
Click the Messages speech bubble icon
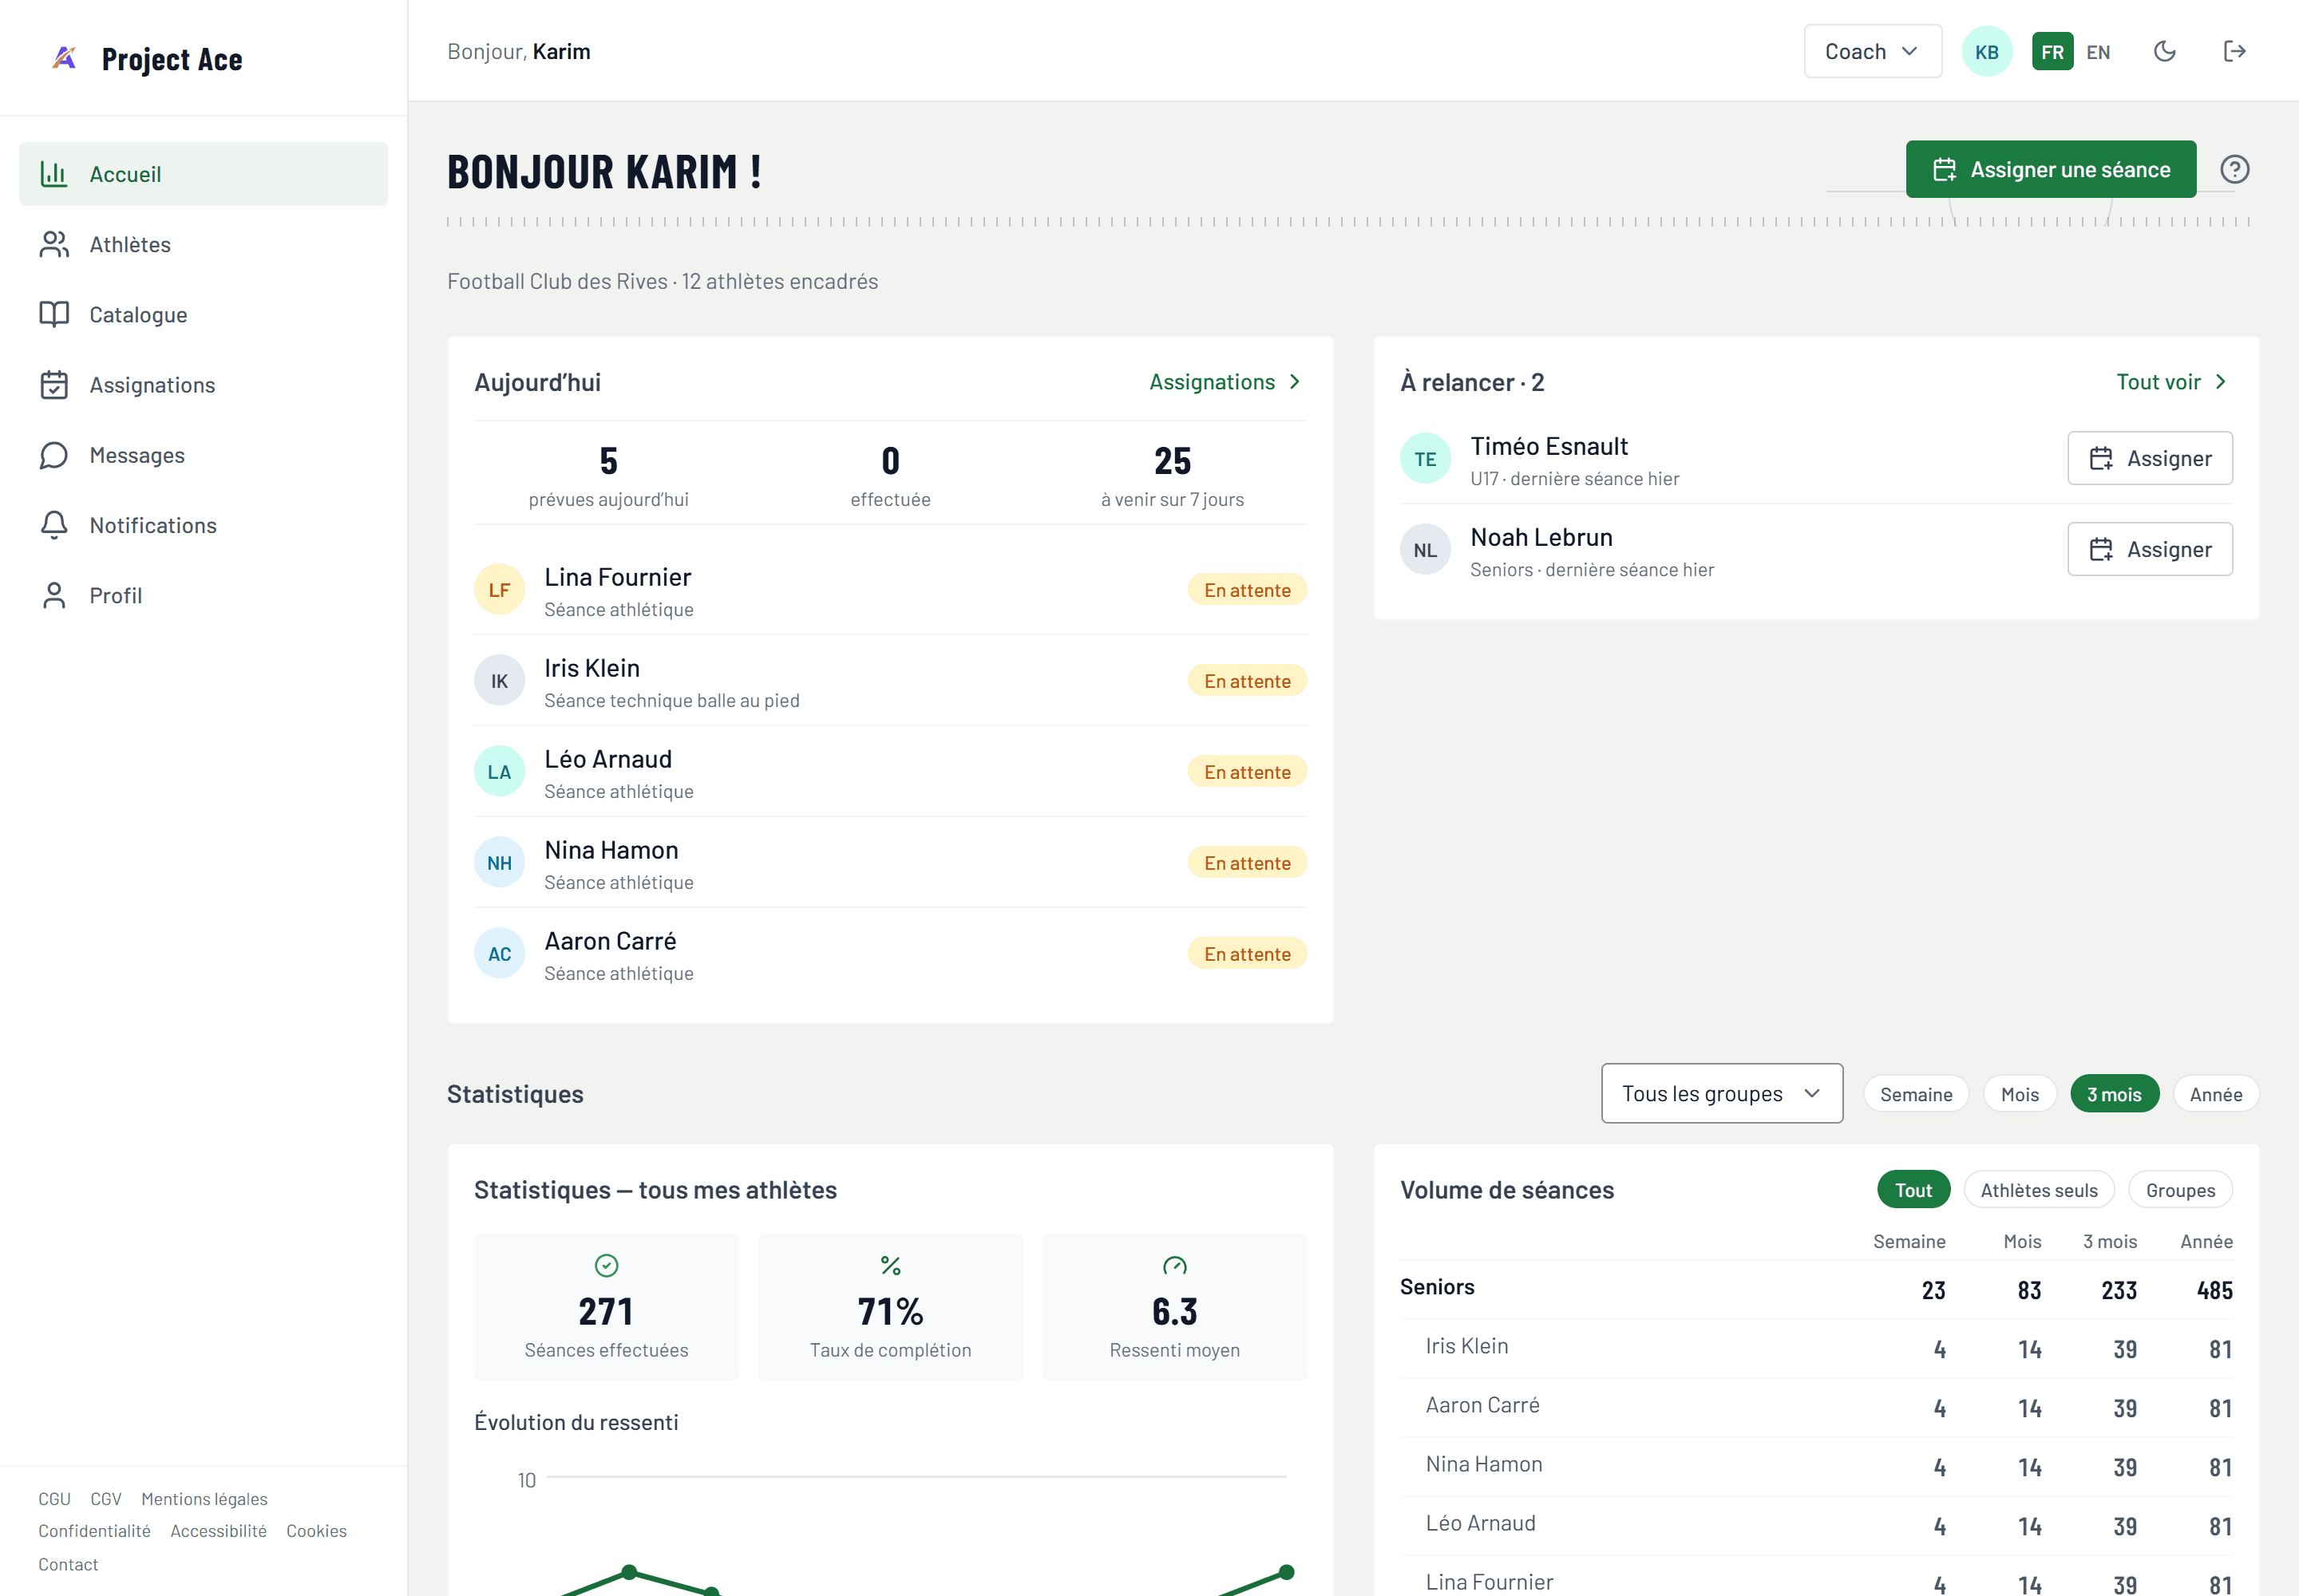tap(54, 455)
